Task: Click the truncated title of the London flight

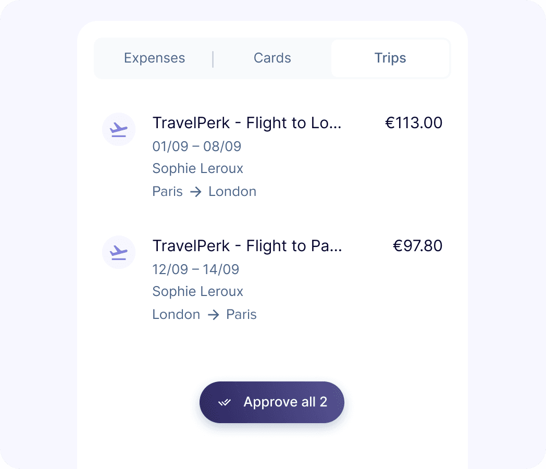Action: click(x=246, y=123)
